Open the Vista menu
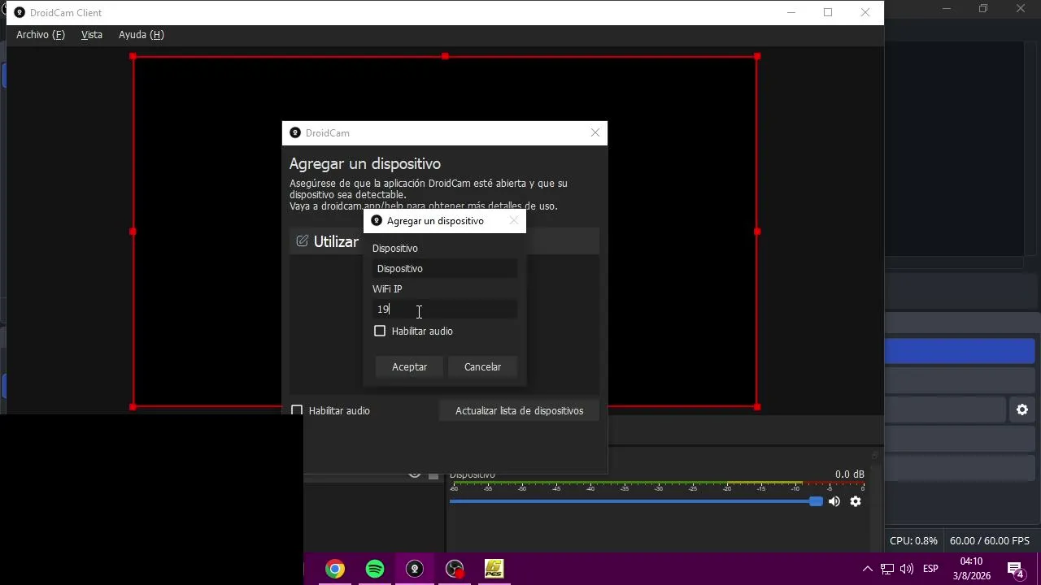 pyautogui.click(x=92, y=35)
